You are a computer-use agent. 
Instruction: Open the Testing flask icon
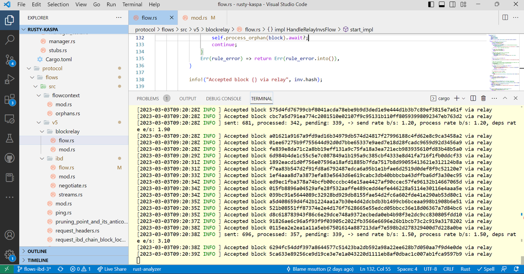tap(10, 139)
